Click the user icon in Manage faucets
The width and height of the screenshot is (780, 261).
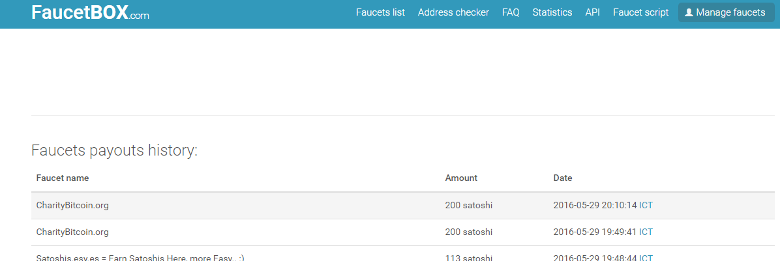(689, 12)
